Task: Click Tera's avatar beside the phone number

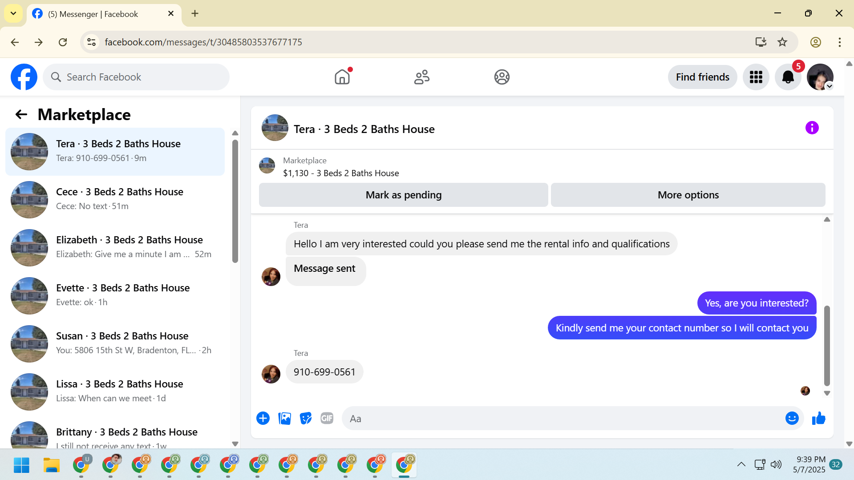Action: [271, 374]
